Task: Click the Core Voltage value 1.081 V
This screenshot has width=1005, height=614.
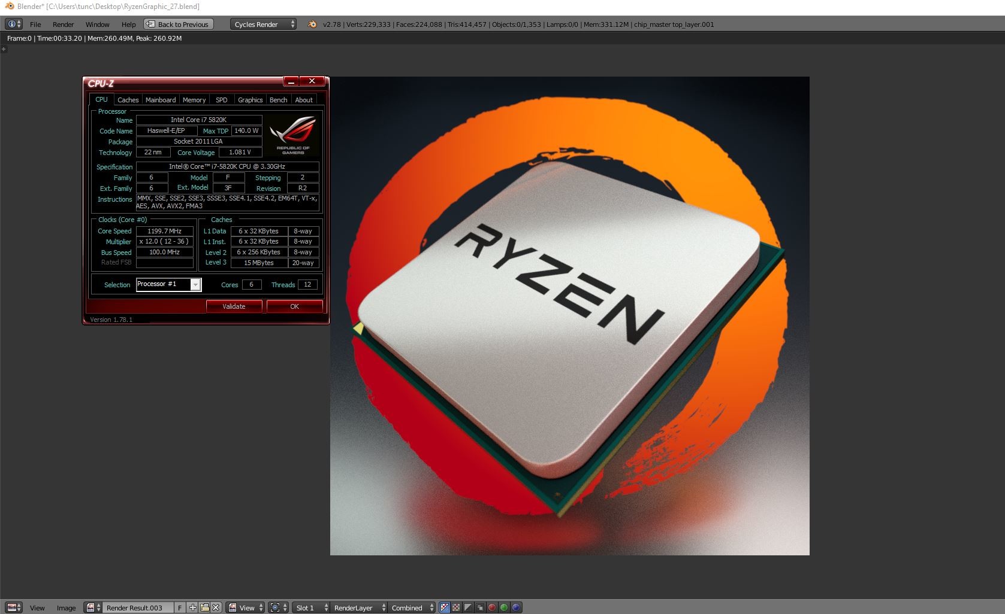Action: [x=240, y=153]
